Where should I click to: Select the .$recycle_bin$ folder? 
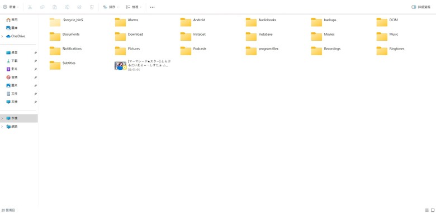click(67, 22)
